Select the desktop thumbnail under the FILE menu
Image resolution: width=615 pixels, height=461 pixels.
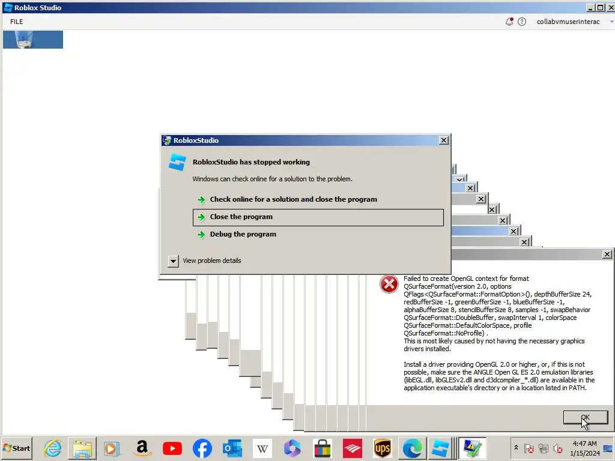pos(33,40)
